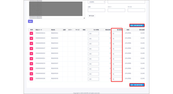Click the 10%(外税) cell in 商品000029 row
Screen dimensions: 173x94
coord(128,73)
